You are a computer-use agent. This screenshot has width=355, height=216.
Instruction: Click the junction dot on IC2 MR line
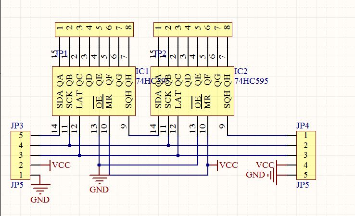pos(208,165)
